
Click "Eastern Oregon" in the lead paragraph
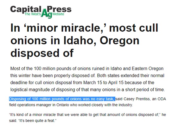click(148, 69)
